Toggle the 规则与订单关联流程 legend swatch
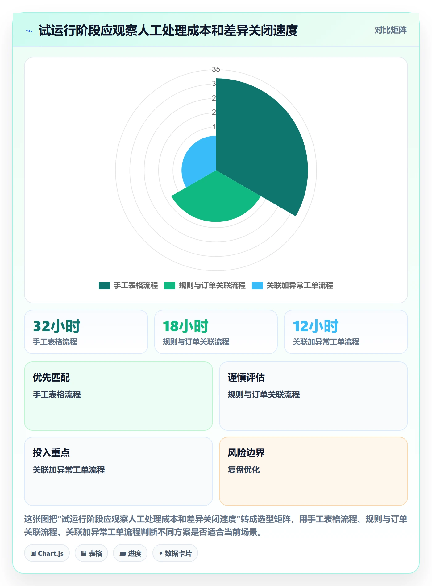Viewport: 432px width, 586px height. (170, 286)
